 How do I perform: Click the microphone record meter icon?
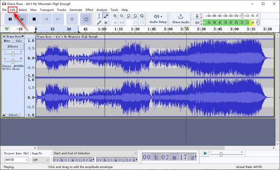[197, 16]
